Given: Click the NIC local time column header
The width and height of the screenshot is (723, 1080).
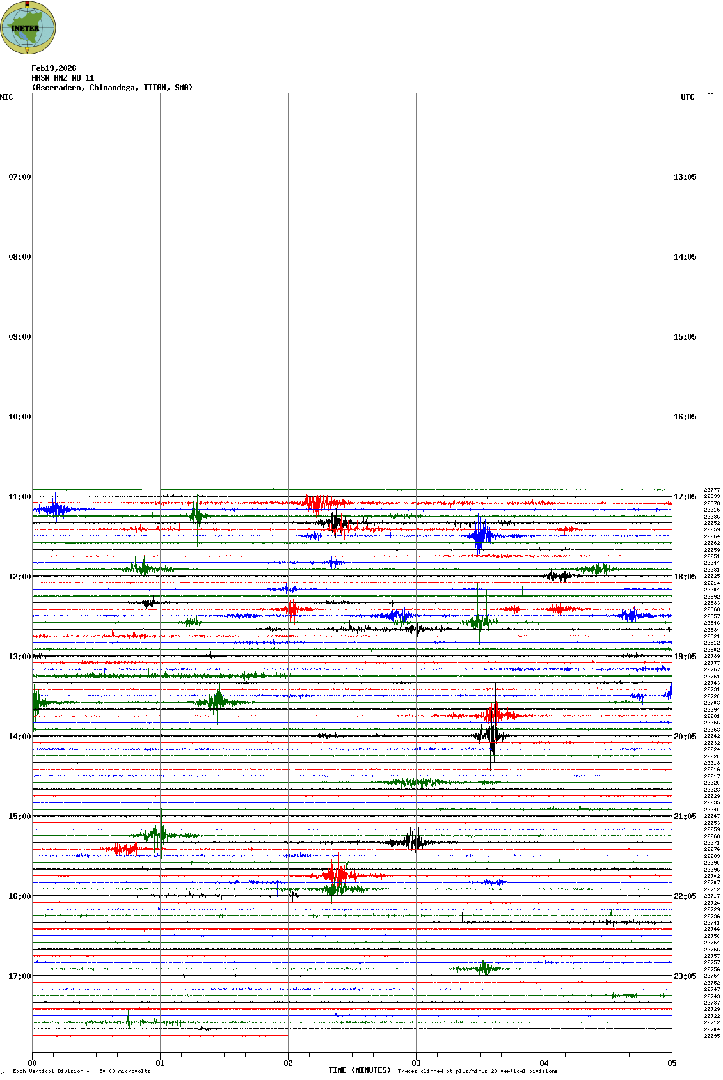Looking at the screenshot, I should tap(6, 97).
